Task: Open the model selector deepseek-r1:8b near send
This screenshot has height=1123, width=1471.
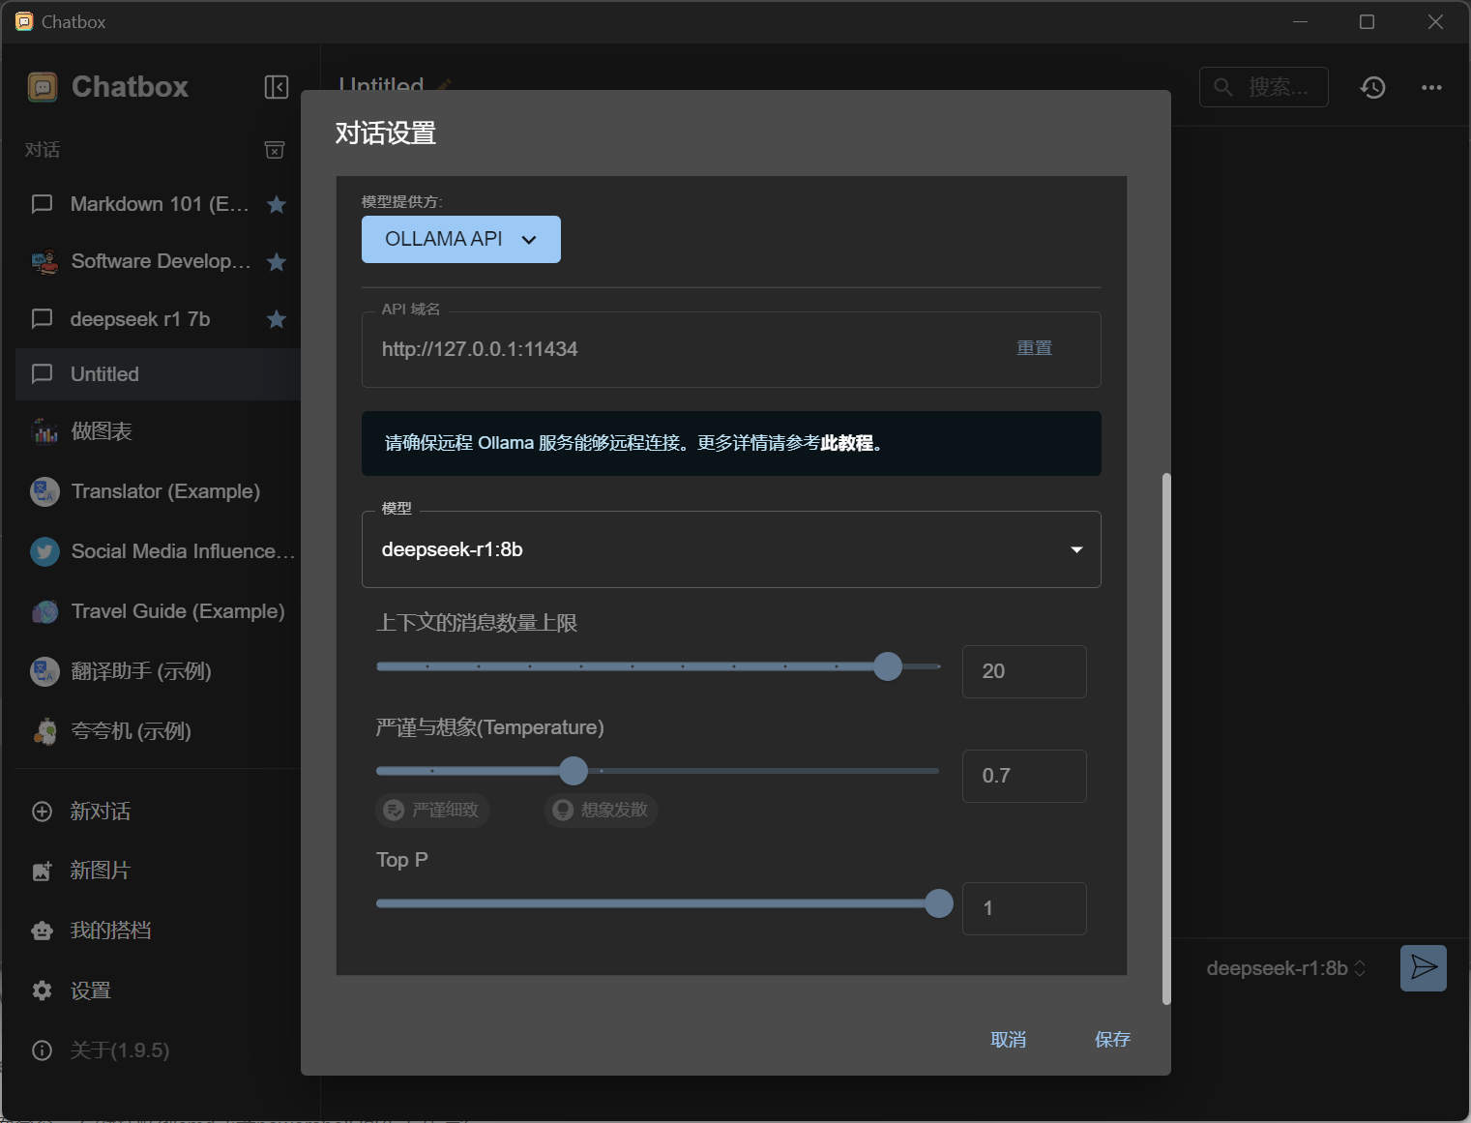Action: point(1286,968)
